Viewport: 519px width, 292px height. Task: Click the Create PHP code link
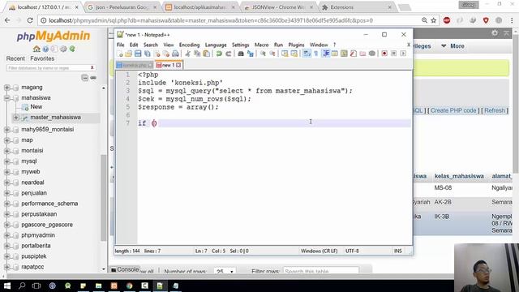tap(453, 110)
